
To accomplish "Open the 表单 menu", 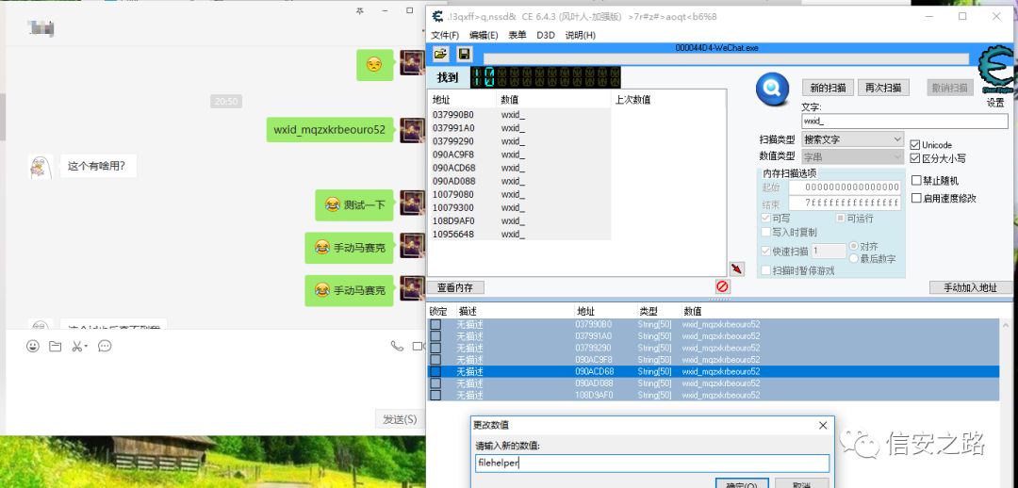I will (517, 35).
